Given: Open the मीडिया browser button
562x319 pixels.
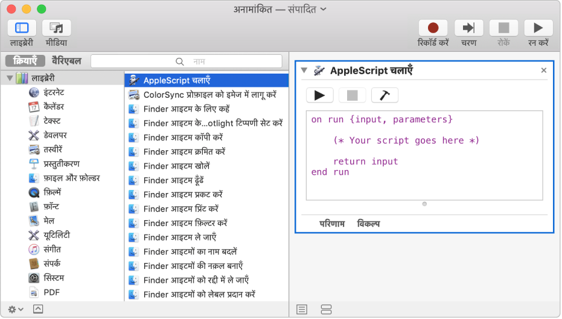Looking at the screenshot, I should coord(56,28).
